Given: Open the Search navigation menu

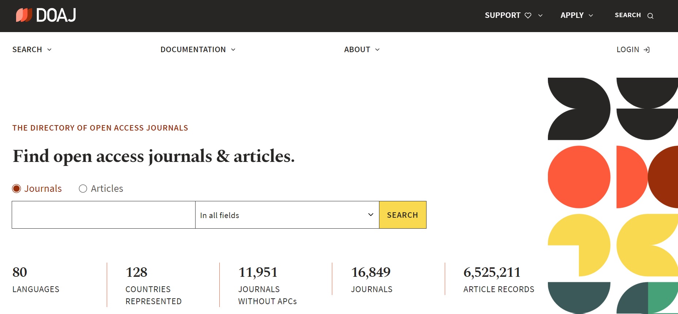Looking at the screenshot, I should [x=32, y=50].
